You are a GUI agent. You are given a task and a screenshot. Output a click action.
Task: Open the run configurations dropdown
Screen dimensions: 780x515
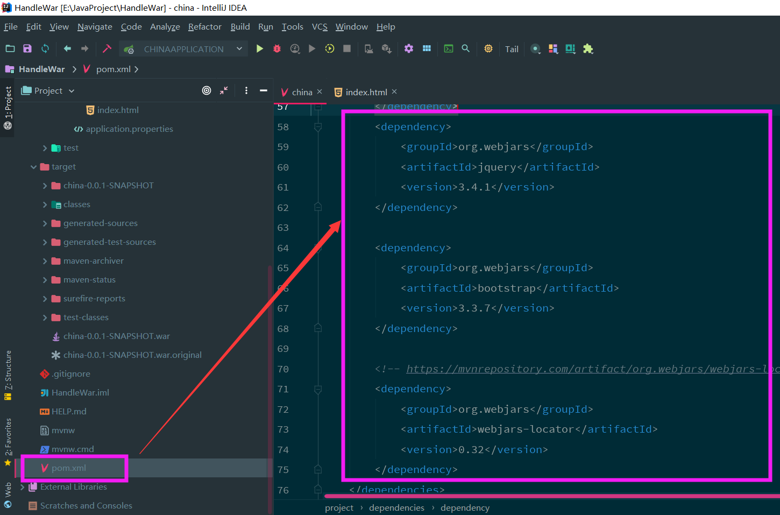[239, 48]
